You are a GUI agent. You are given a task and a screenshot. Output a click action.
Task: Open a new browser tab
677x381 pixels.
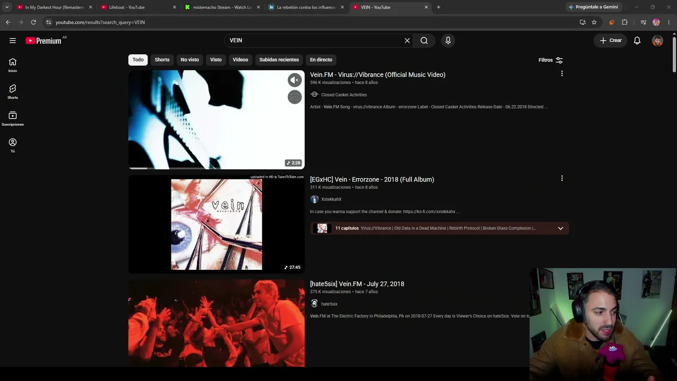(438, 7)
